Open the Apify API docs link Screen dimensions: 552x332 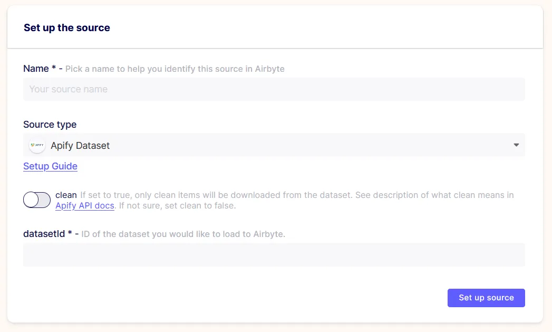click(x=85, y=205)
